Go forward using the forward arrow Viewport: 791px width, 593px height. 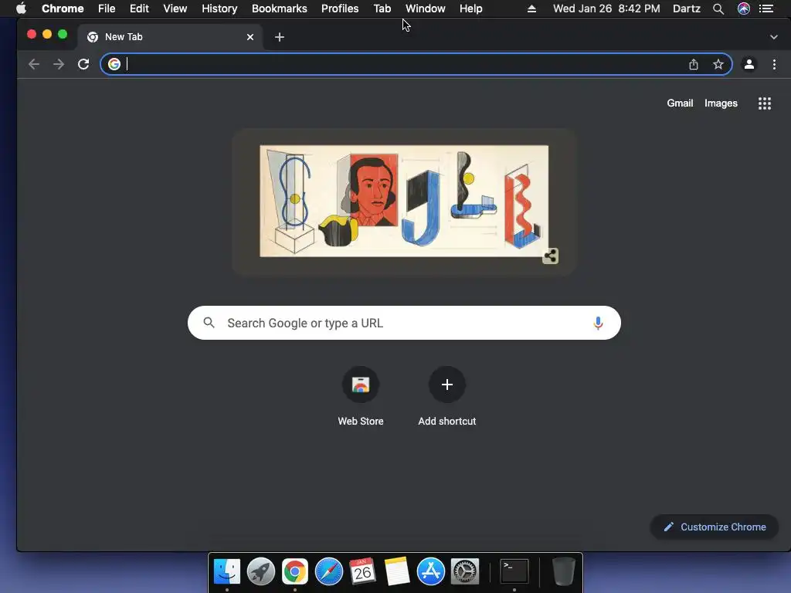tap(59, 64)
